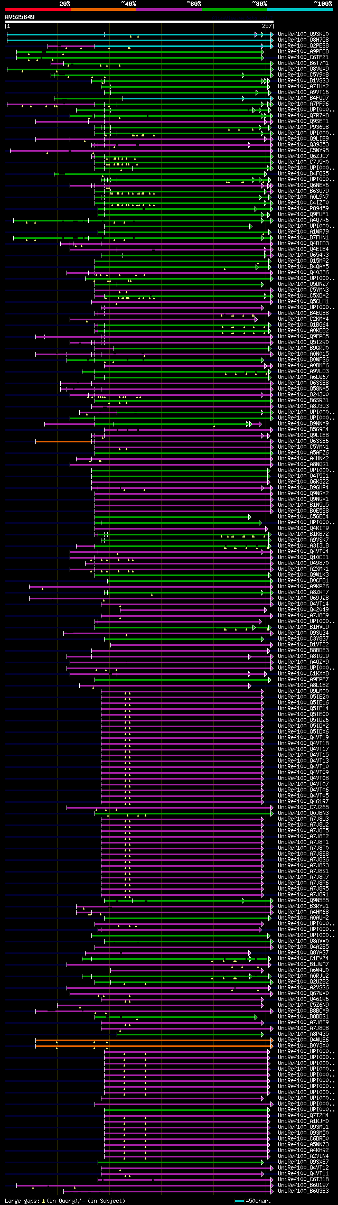This screenshot has height=1205, width=338.
Task: Click the UniRef100_A4Q7K6 label
Action: coord(303,220)
